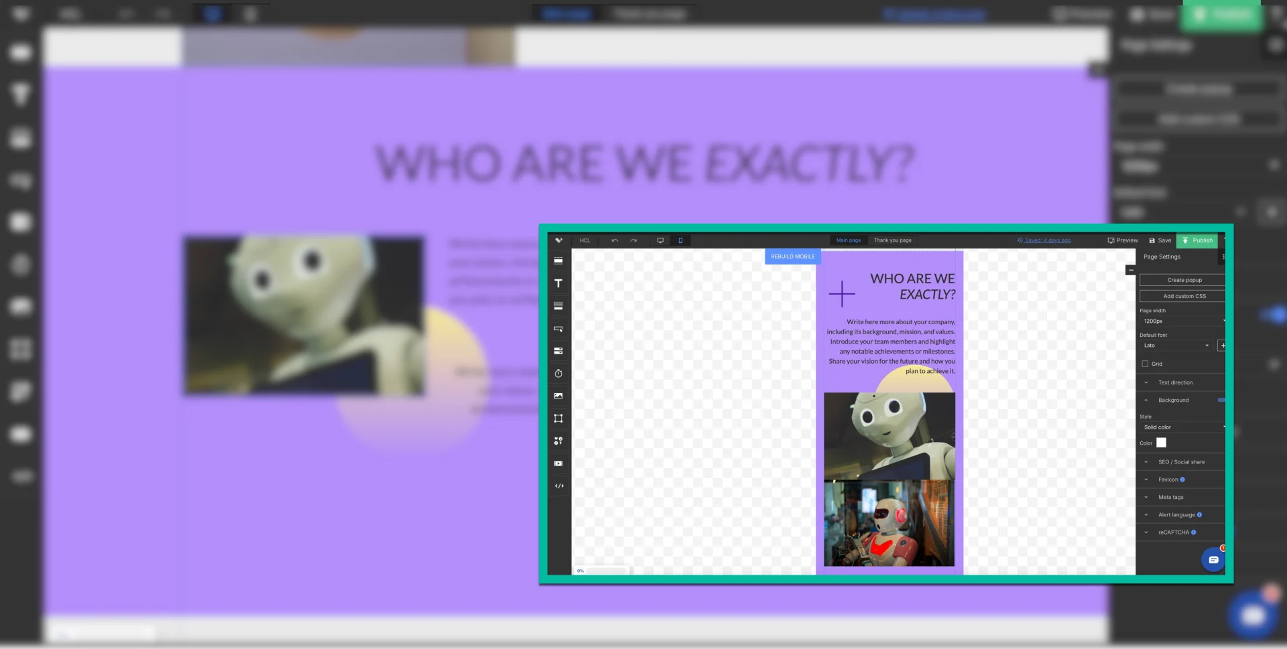Expand the Text direction section
Screen dimensions: 1287x649
pyautogui.click(x=1177, y=382)
